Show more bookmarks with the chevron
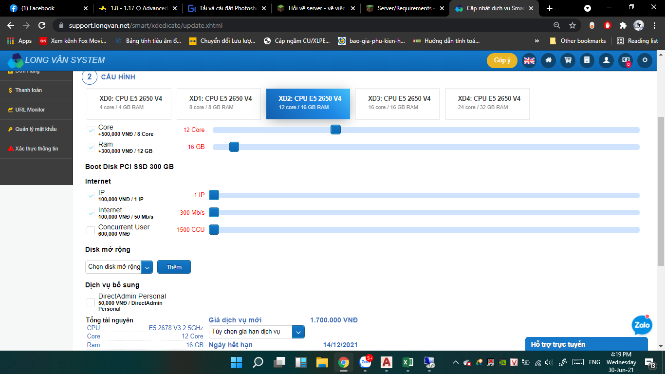 tap(537, 41)
